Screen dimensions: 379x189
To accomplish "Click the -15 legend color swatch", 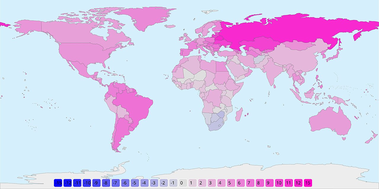I will pyautogui.click(x=58, y=183).
